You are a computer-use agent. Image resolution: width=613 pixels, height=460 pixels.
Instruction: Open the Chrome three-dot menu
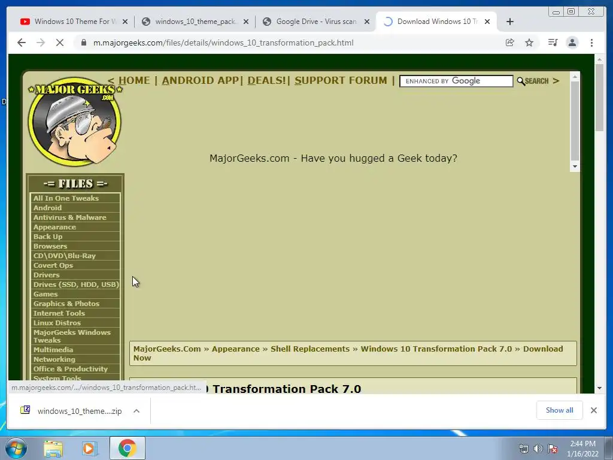592,43
